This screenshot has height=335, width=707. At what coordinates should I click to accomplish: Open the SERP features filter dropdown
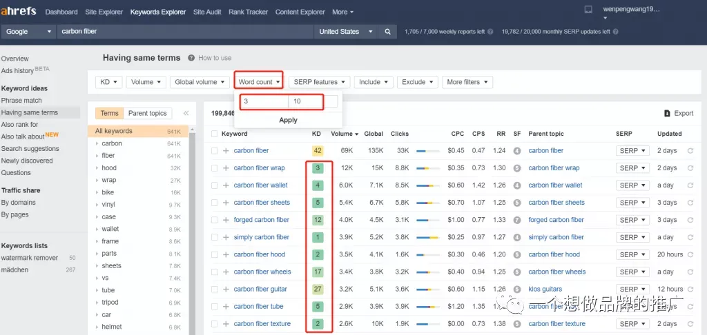coord(320,82)
